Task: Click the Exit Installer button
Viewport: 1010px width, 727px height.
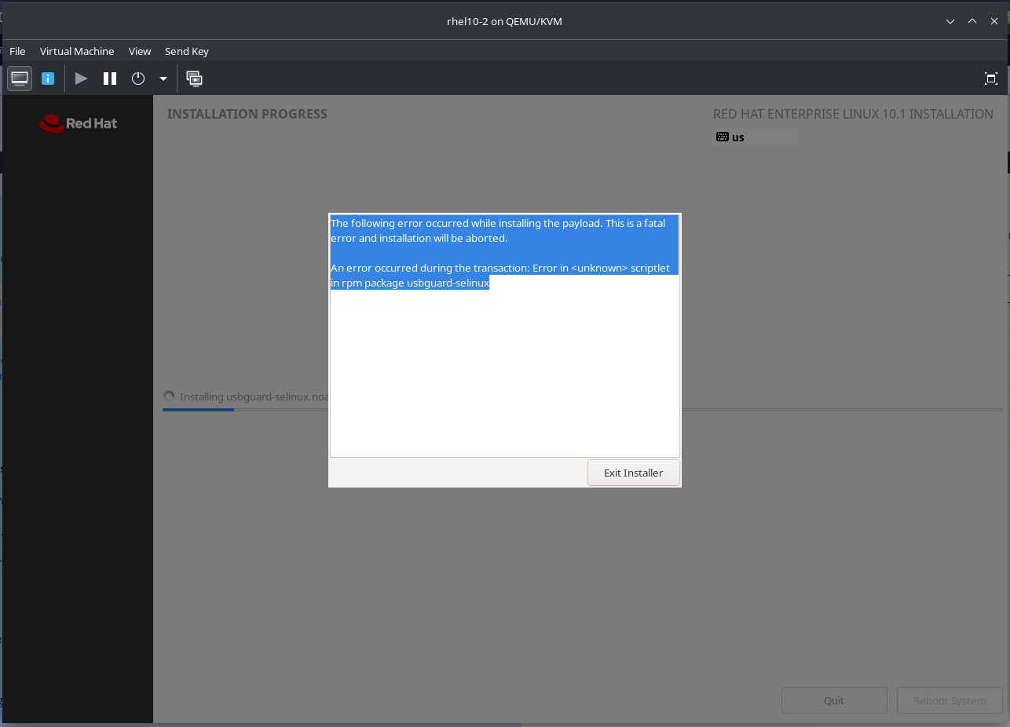Action: [x=633, y=473]
